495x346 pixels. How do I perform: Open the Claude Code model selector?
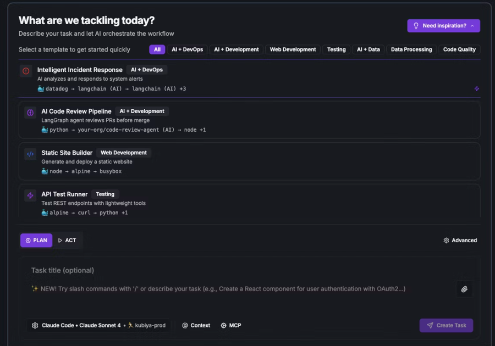98,326
